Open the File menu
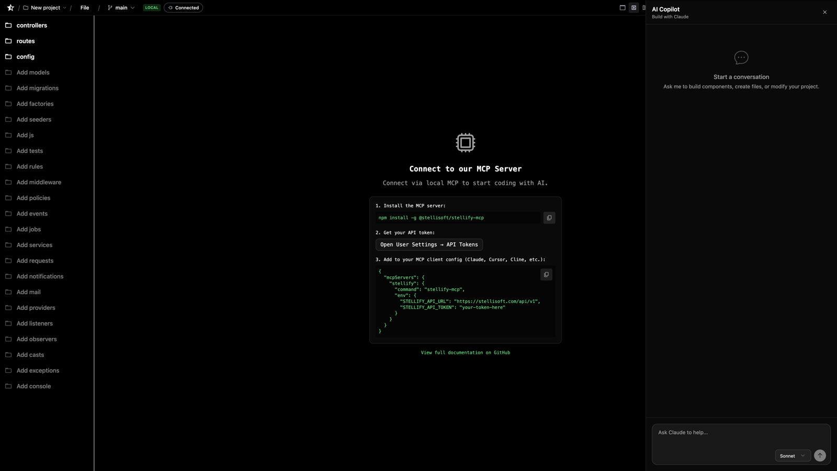837x471 pixels. [x=84, y=7]
